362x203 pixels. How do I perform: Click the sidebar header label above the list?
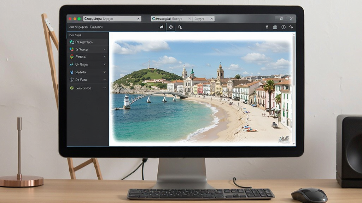75,35
